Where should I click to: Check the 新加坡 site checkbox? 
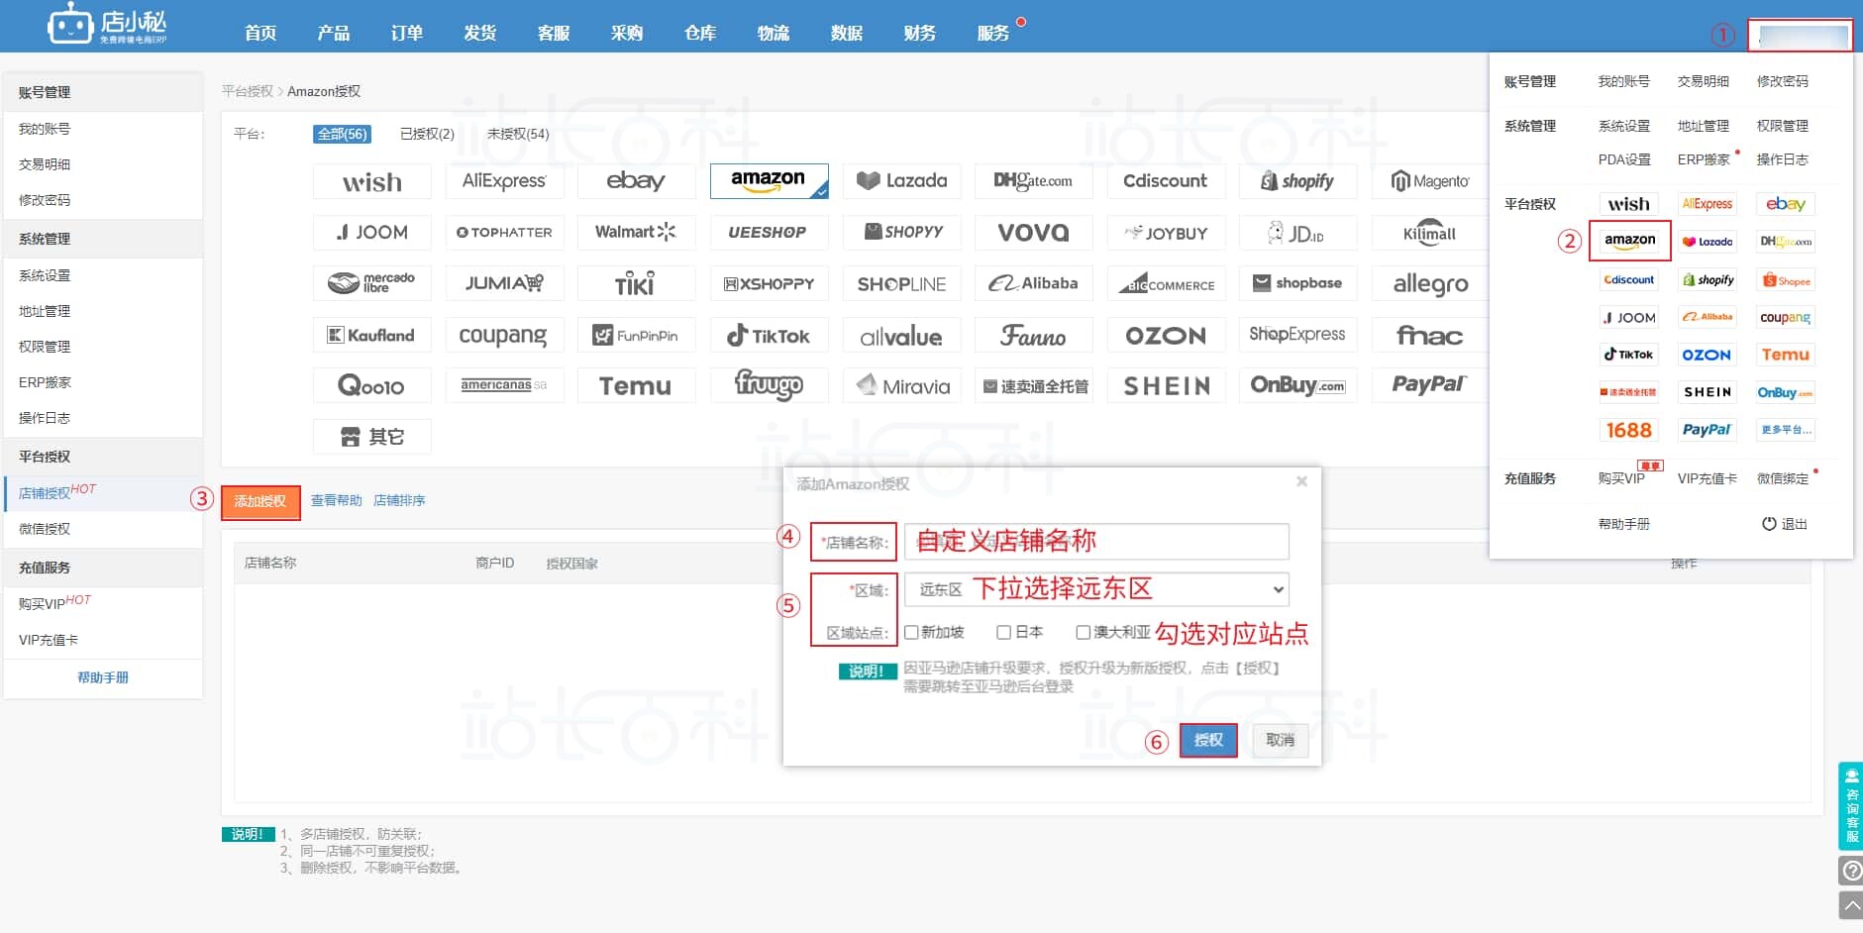[x=912, y=633]
